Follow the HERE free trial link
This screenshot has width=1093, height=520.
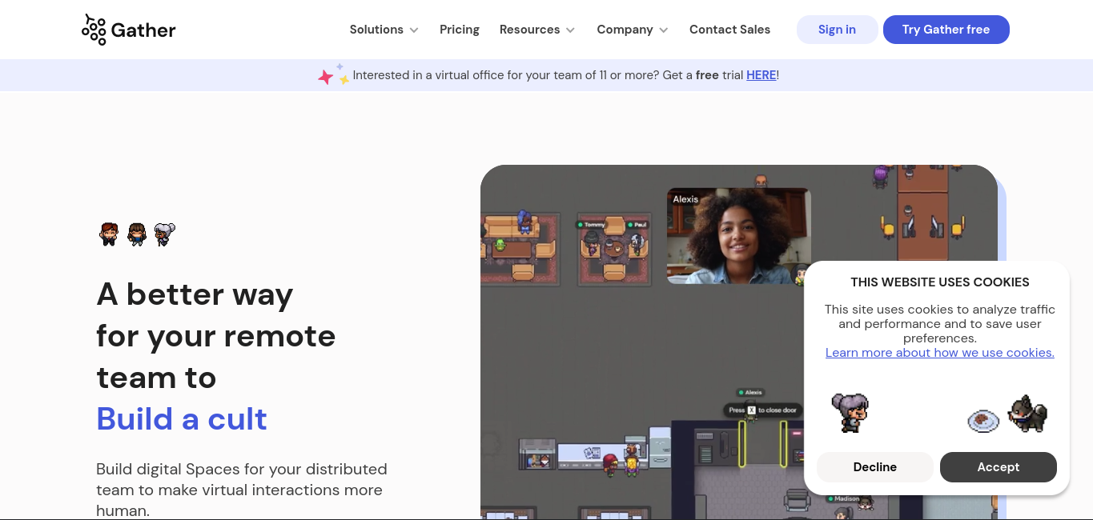click(x=761, y=75)
